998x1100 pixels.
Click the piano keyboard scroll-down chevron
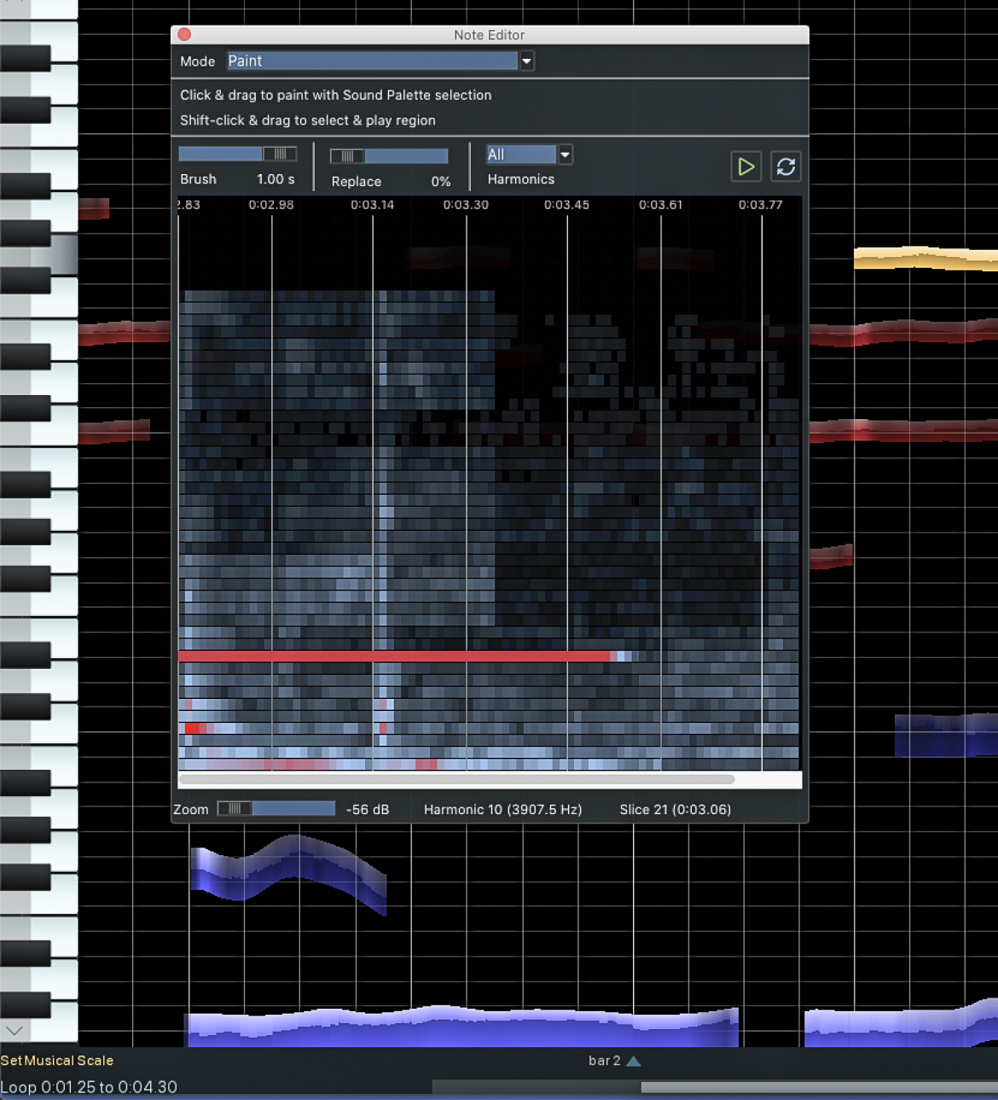point(14,1031)
